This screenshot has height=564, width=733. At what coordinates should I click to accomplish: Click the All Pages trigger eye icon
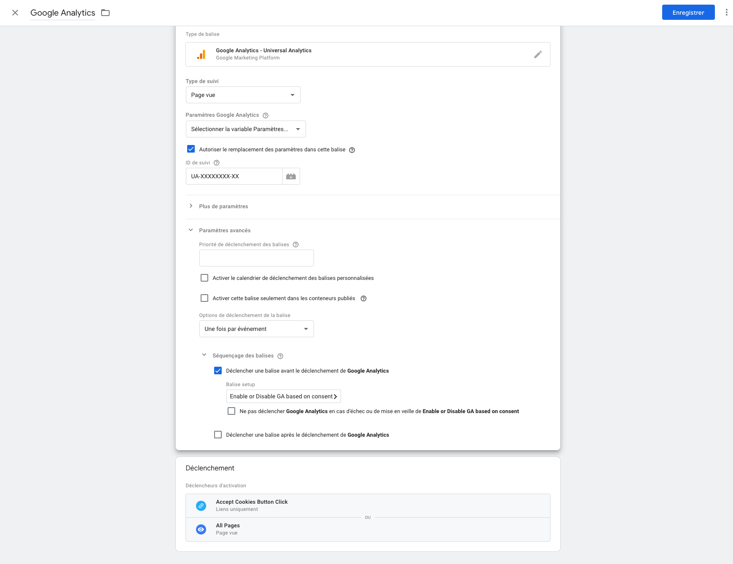click(x=201, y=529)
